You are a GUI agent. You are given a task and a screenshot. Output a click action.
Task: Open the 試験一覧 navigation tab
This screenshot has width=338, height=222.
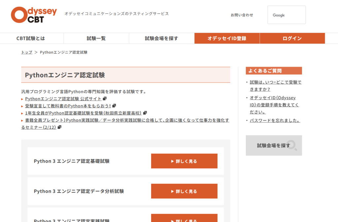pos(96,38)
